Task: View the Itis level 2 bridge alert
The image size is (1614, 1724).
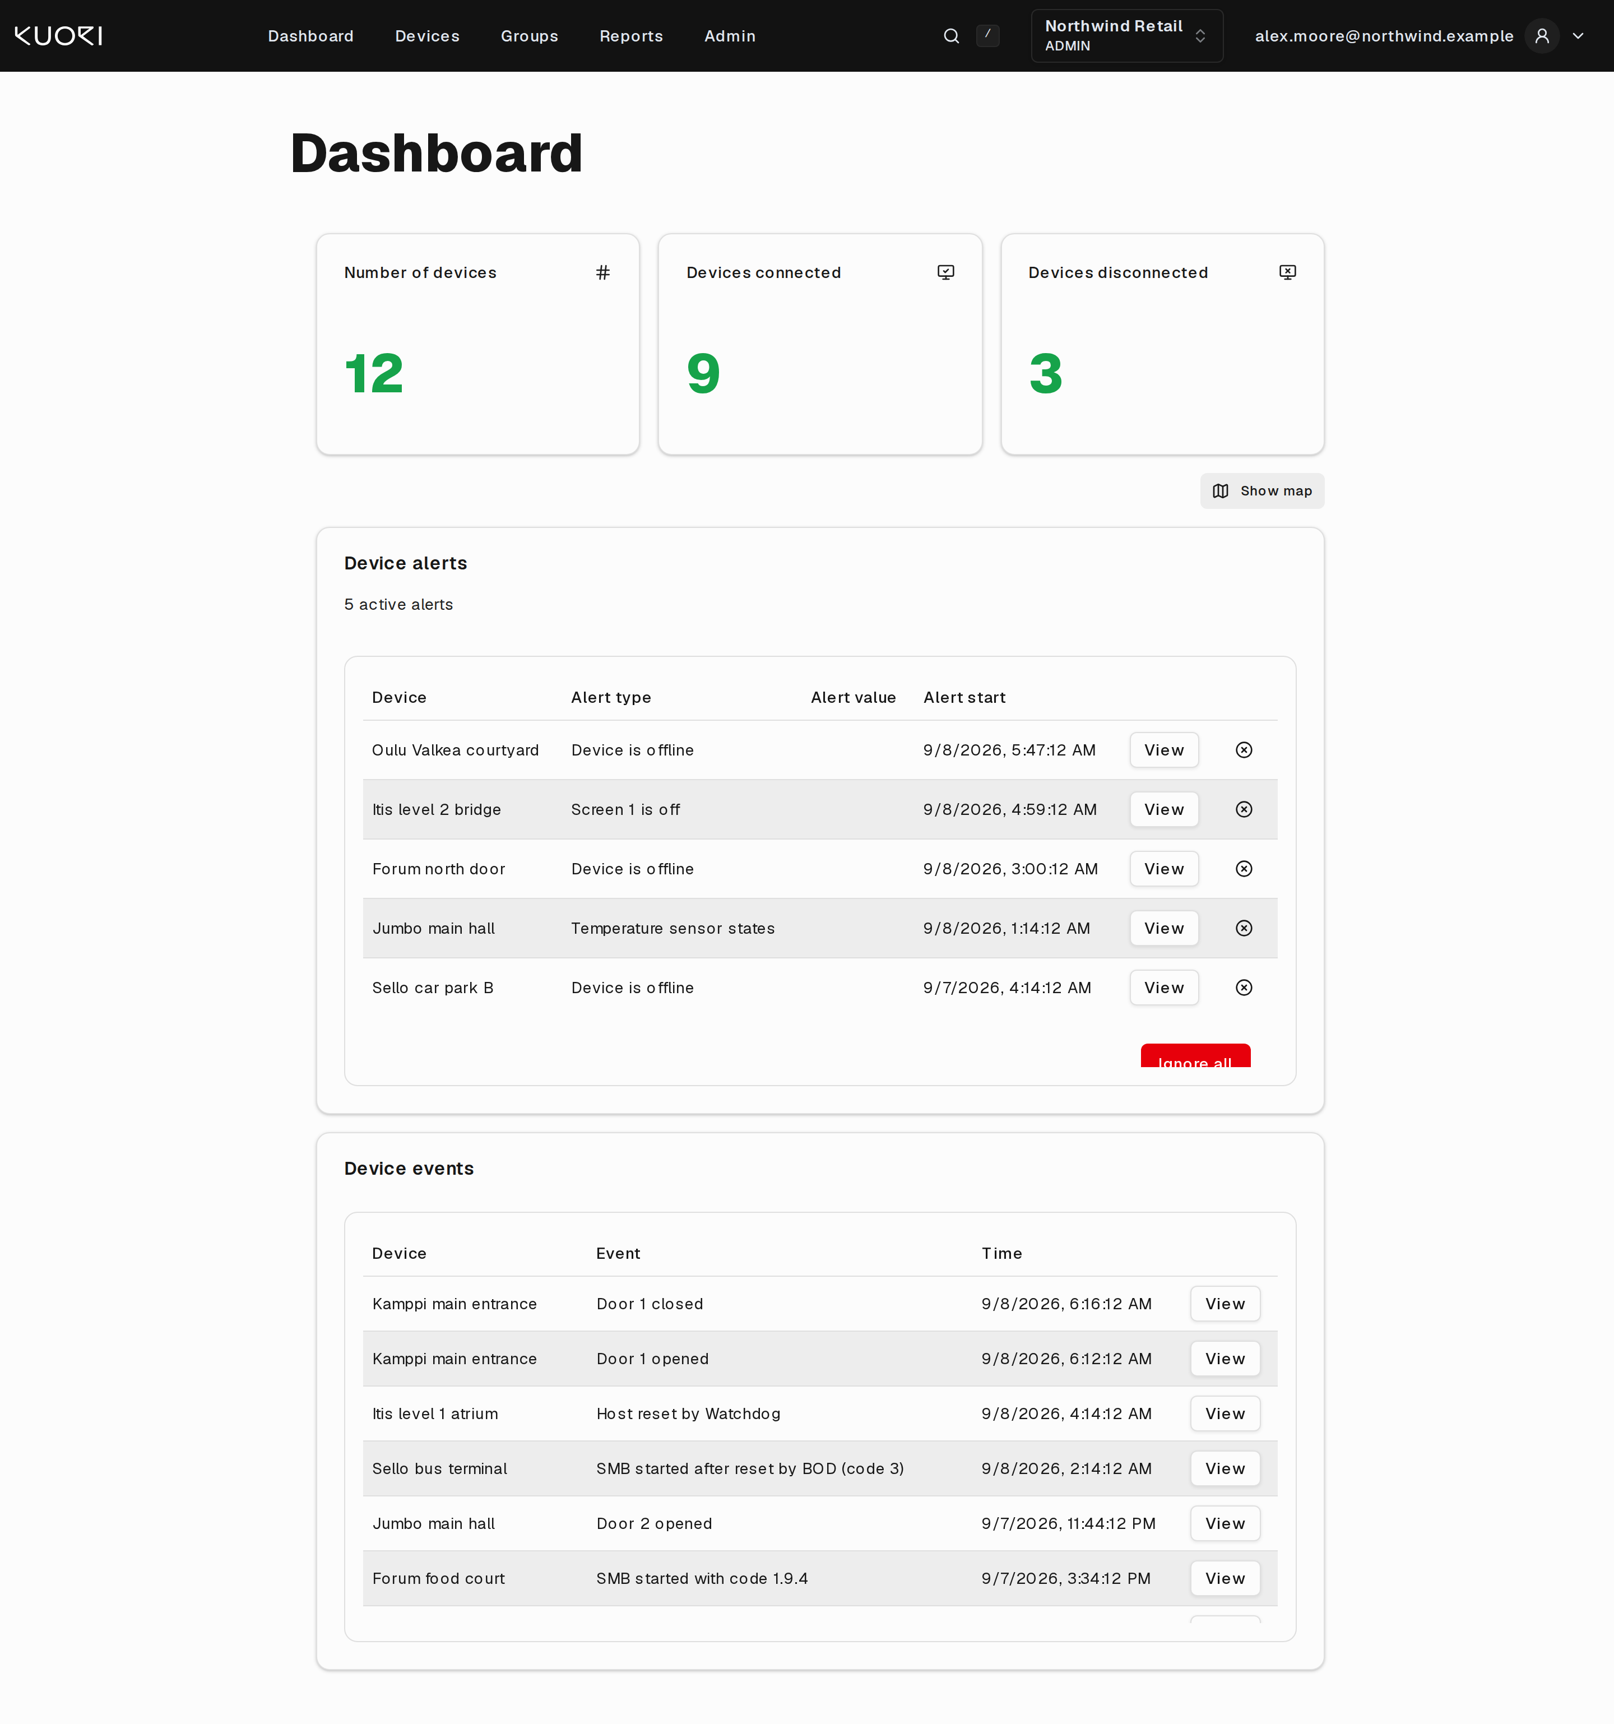Action: [1164, 809]
